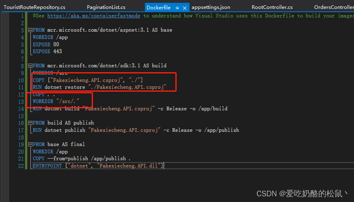Image resolution: width=354 pixels, height=202 pixels.
Task: Click the 'WORKDIR /app' text on line 20
Action: (50, 152)
